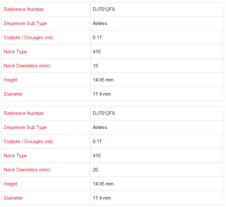Click the first Outputs / Dosages (ml) label

point(28,38)
